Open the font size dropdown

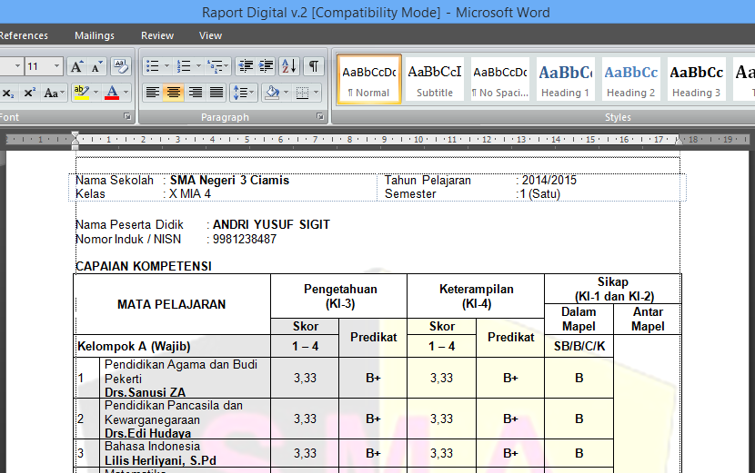[56, 66]
